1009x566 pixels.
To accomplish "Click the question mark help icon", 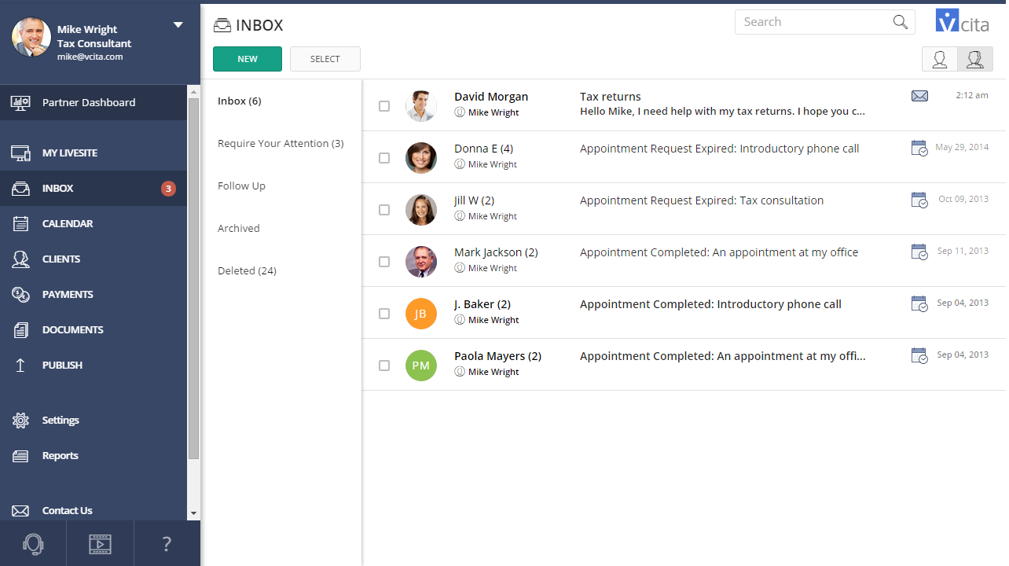I will pyautogui.click(x=167, y=544).
